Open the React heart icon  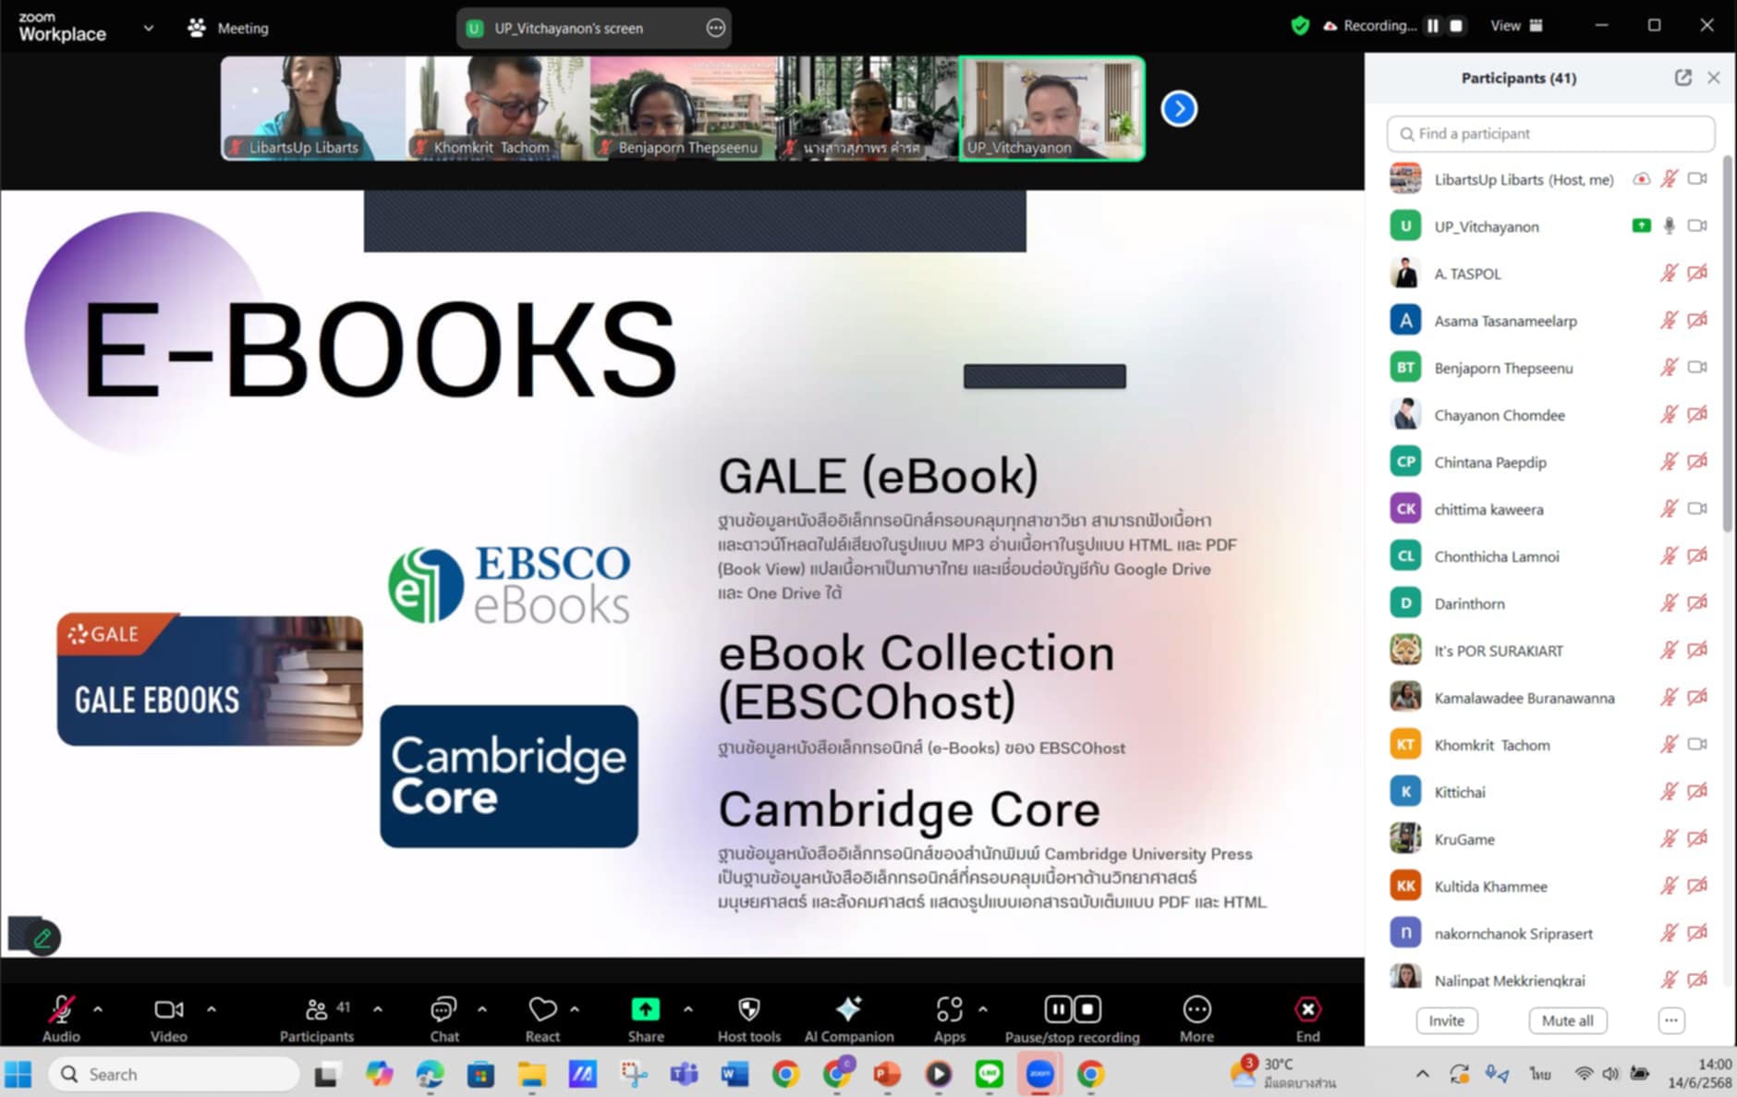[x=542, y=1009]
